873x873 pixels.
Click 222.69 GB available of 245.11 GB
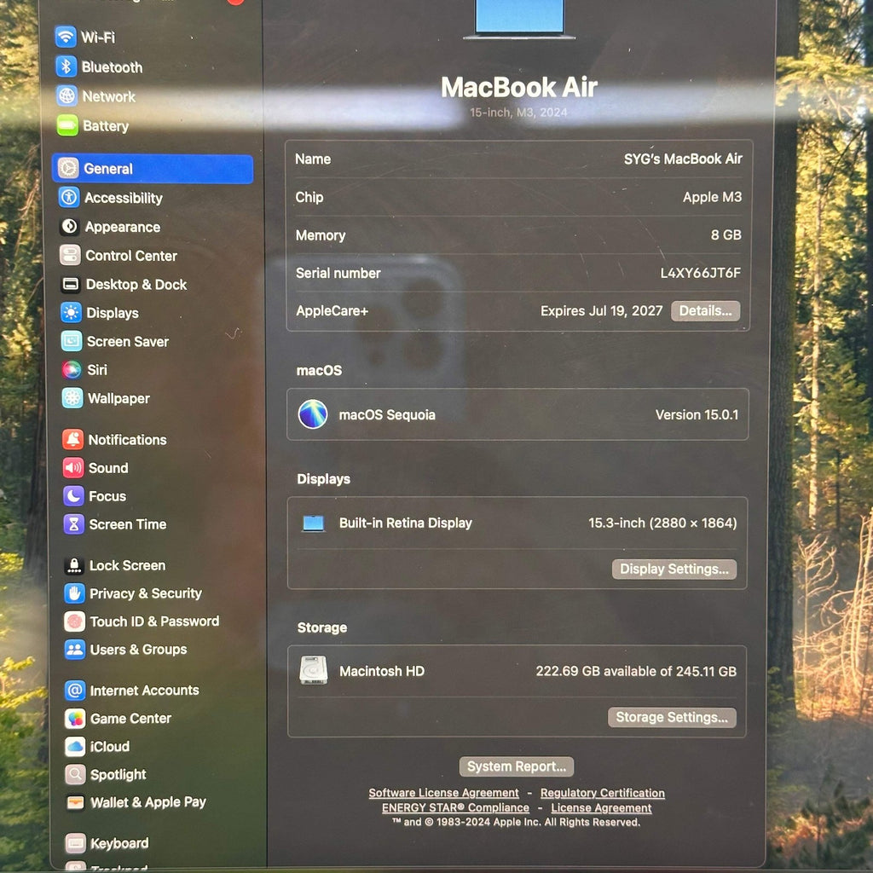pyautogui.click(x=636, y=671)
